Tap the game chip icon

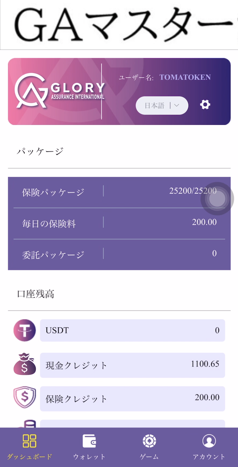click(x=149, y=441)
